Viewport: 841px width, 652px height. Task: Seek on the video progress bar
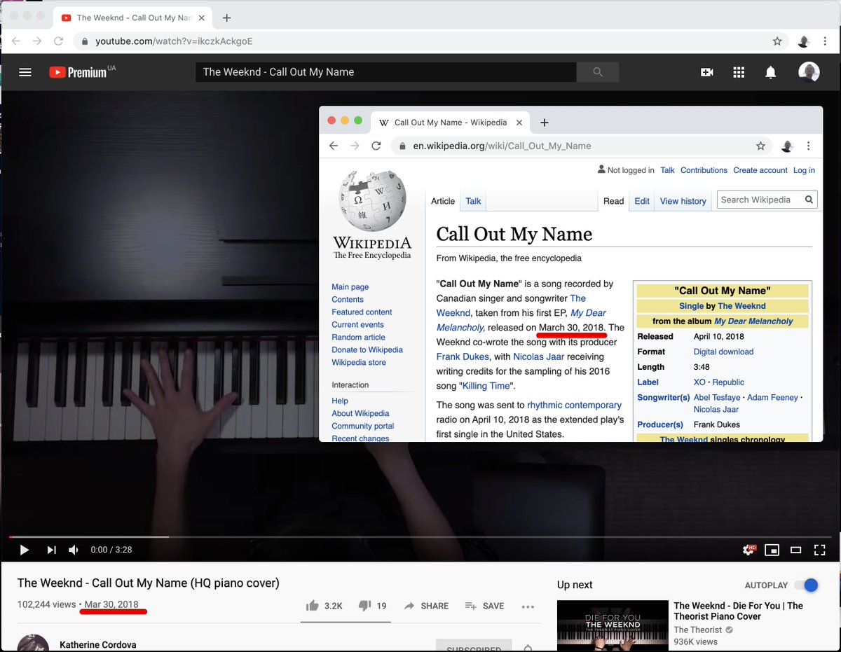(x=420, y=537)
